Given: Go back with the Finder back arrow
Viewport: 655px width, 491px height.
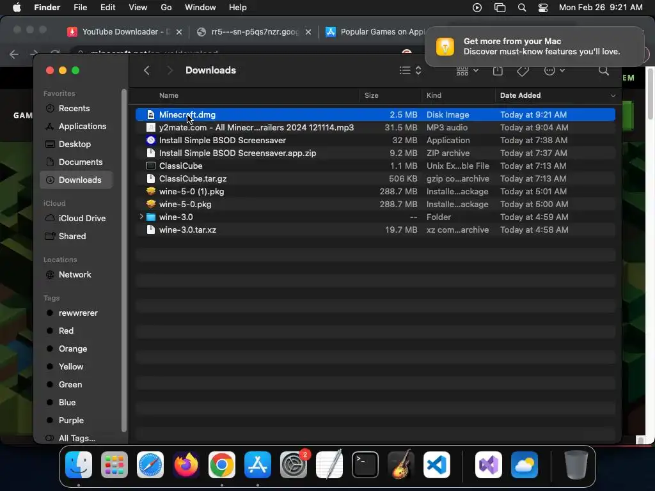Looking at the screenshot, I should tap(146, 70).
